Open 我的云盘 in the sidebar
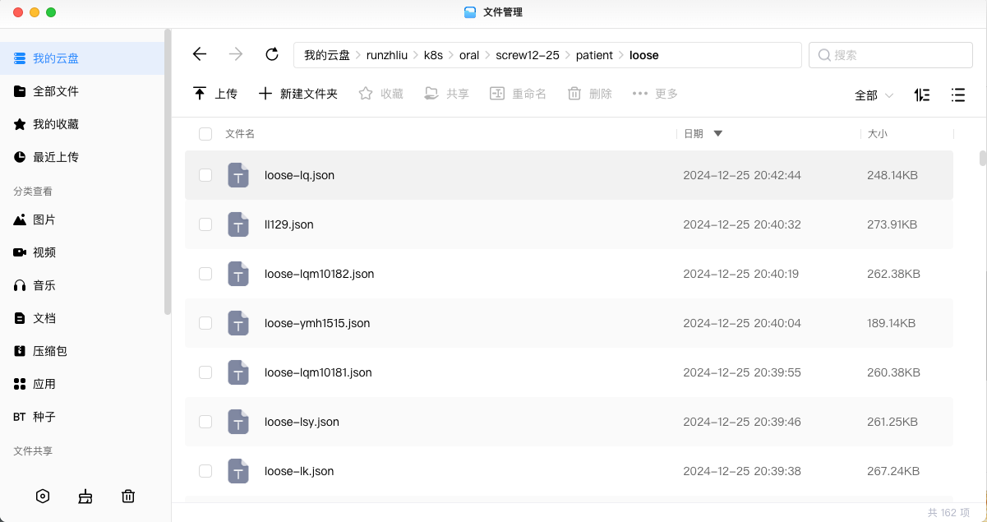987x522 pixels. click(x=81, y=58)
